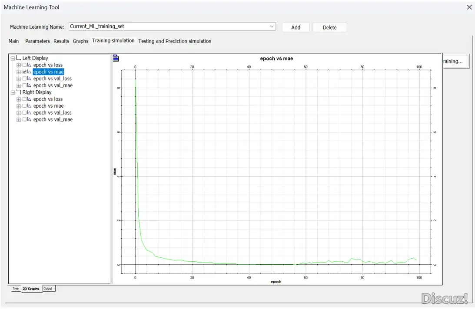Click the Right Display axis icon
Viewport: 475px width, 309px height.
pyautogui.click(x=19, y=92)
